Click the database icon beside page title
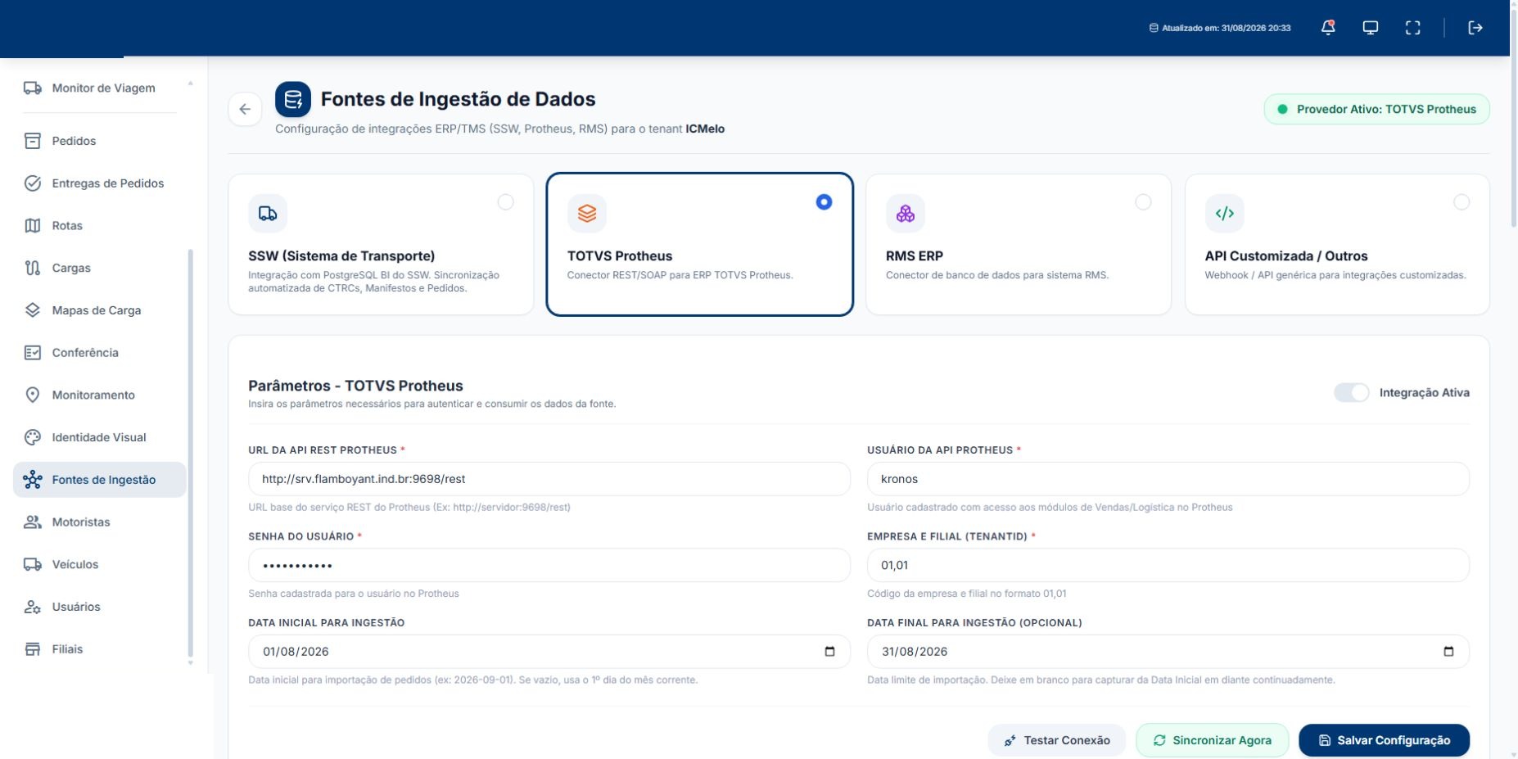Screen dimensions: 1518x759 (293, 100)
